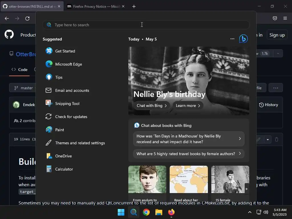
Task: Advance thumbnail carousel with right arrow
Action: click(247, 189)
